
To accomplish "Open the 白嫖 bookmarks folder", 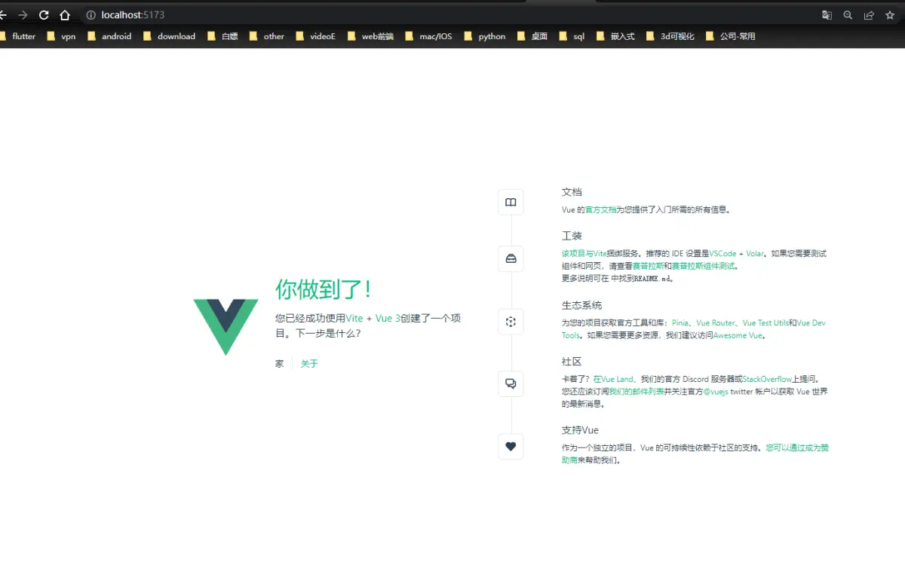I will click(222, 36).
